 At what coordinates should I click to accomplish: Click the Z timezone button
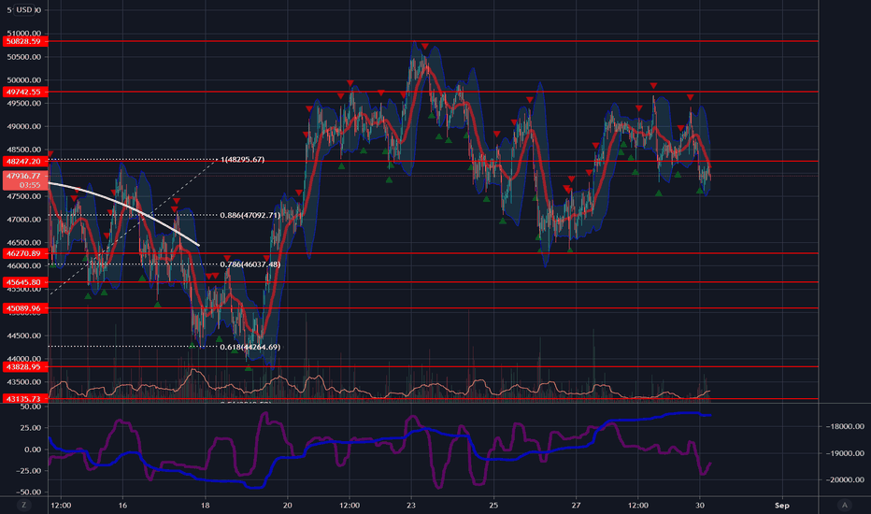(23, 505)
